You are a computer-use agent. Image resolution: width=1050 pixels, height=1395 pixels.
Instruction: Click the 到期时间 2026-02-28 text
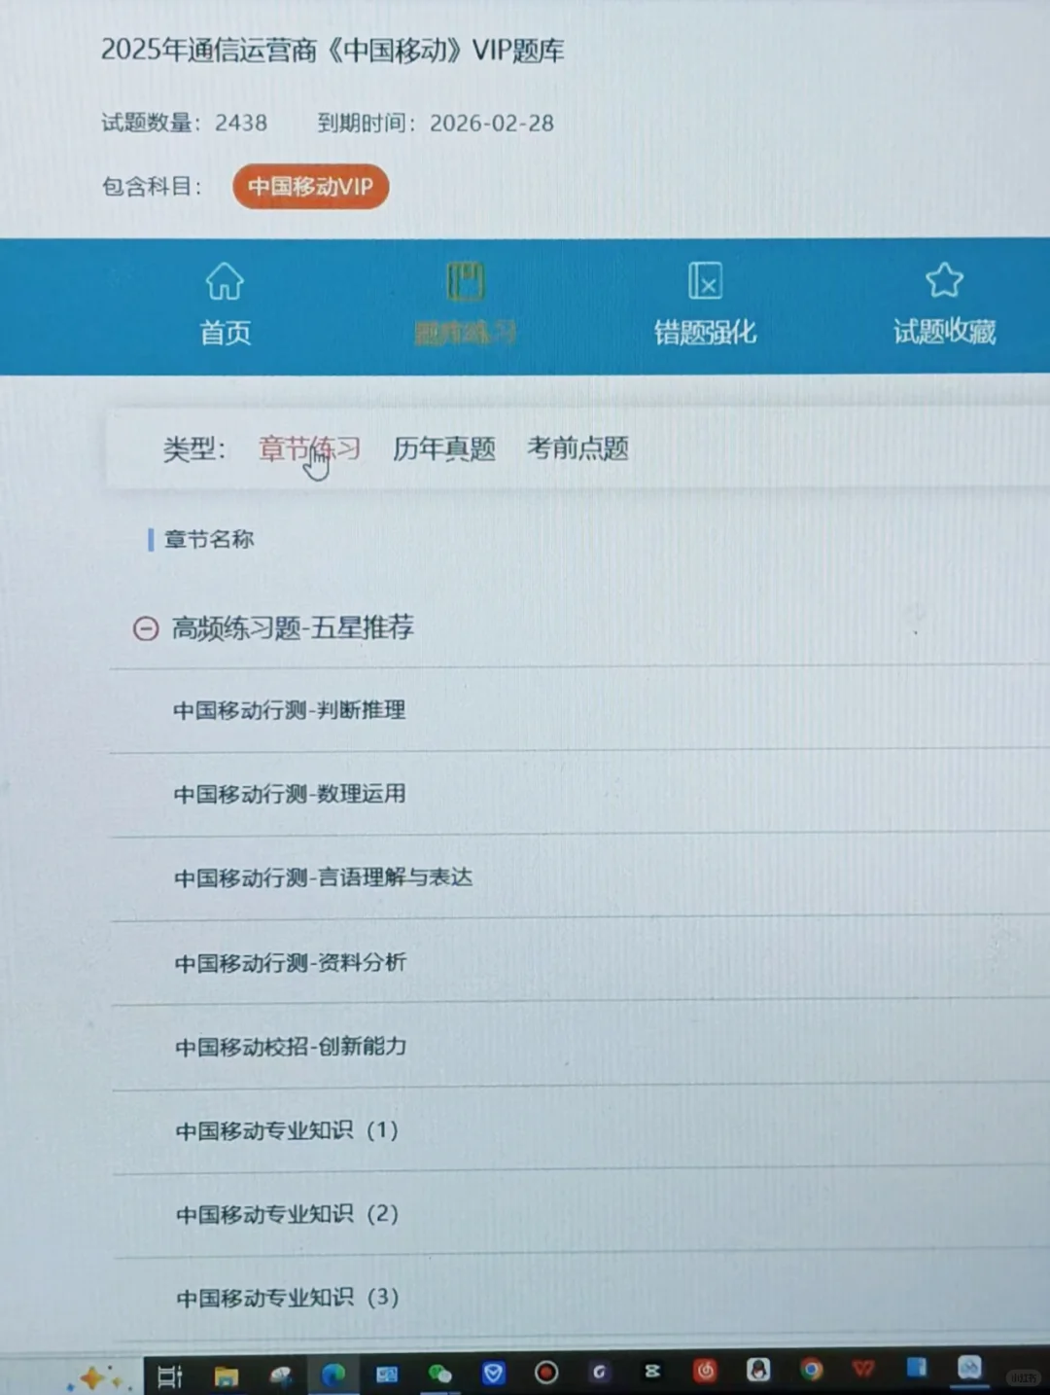tap(436, 123)
